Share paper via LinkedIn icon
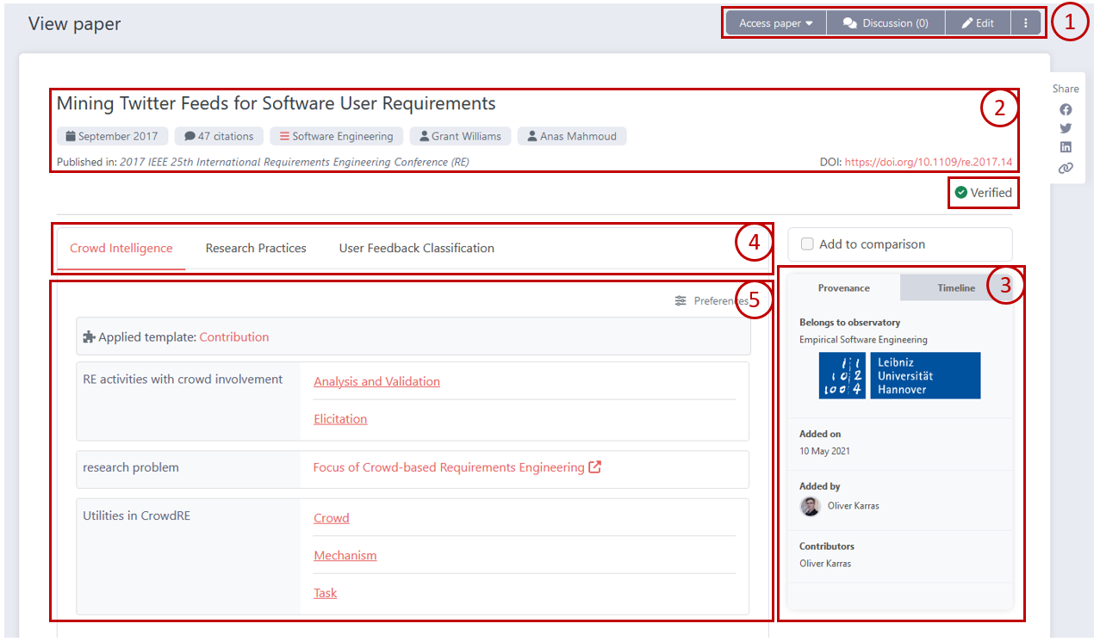Image resolution: width=1100 pixels, height=642 pixels. 1066,147
